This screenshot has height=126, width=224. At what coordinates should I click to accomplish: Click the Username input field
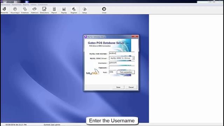(122, 63)
